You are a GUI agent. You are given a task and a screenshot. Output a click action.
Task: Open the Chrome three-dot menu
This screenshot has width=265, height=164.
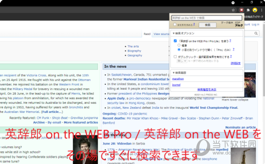261,10
